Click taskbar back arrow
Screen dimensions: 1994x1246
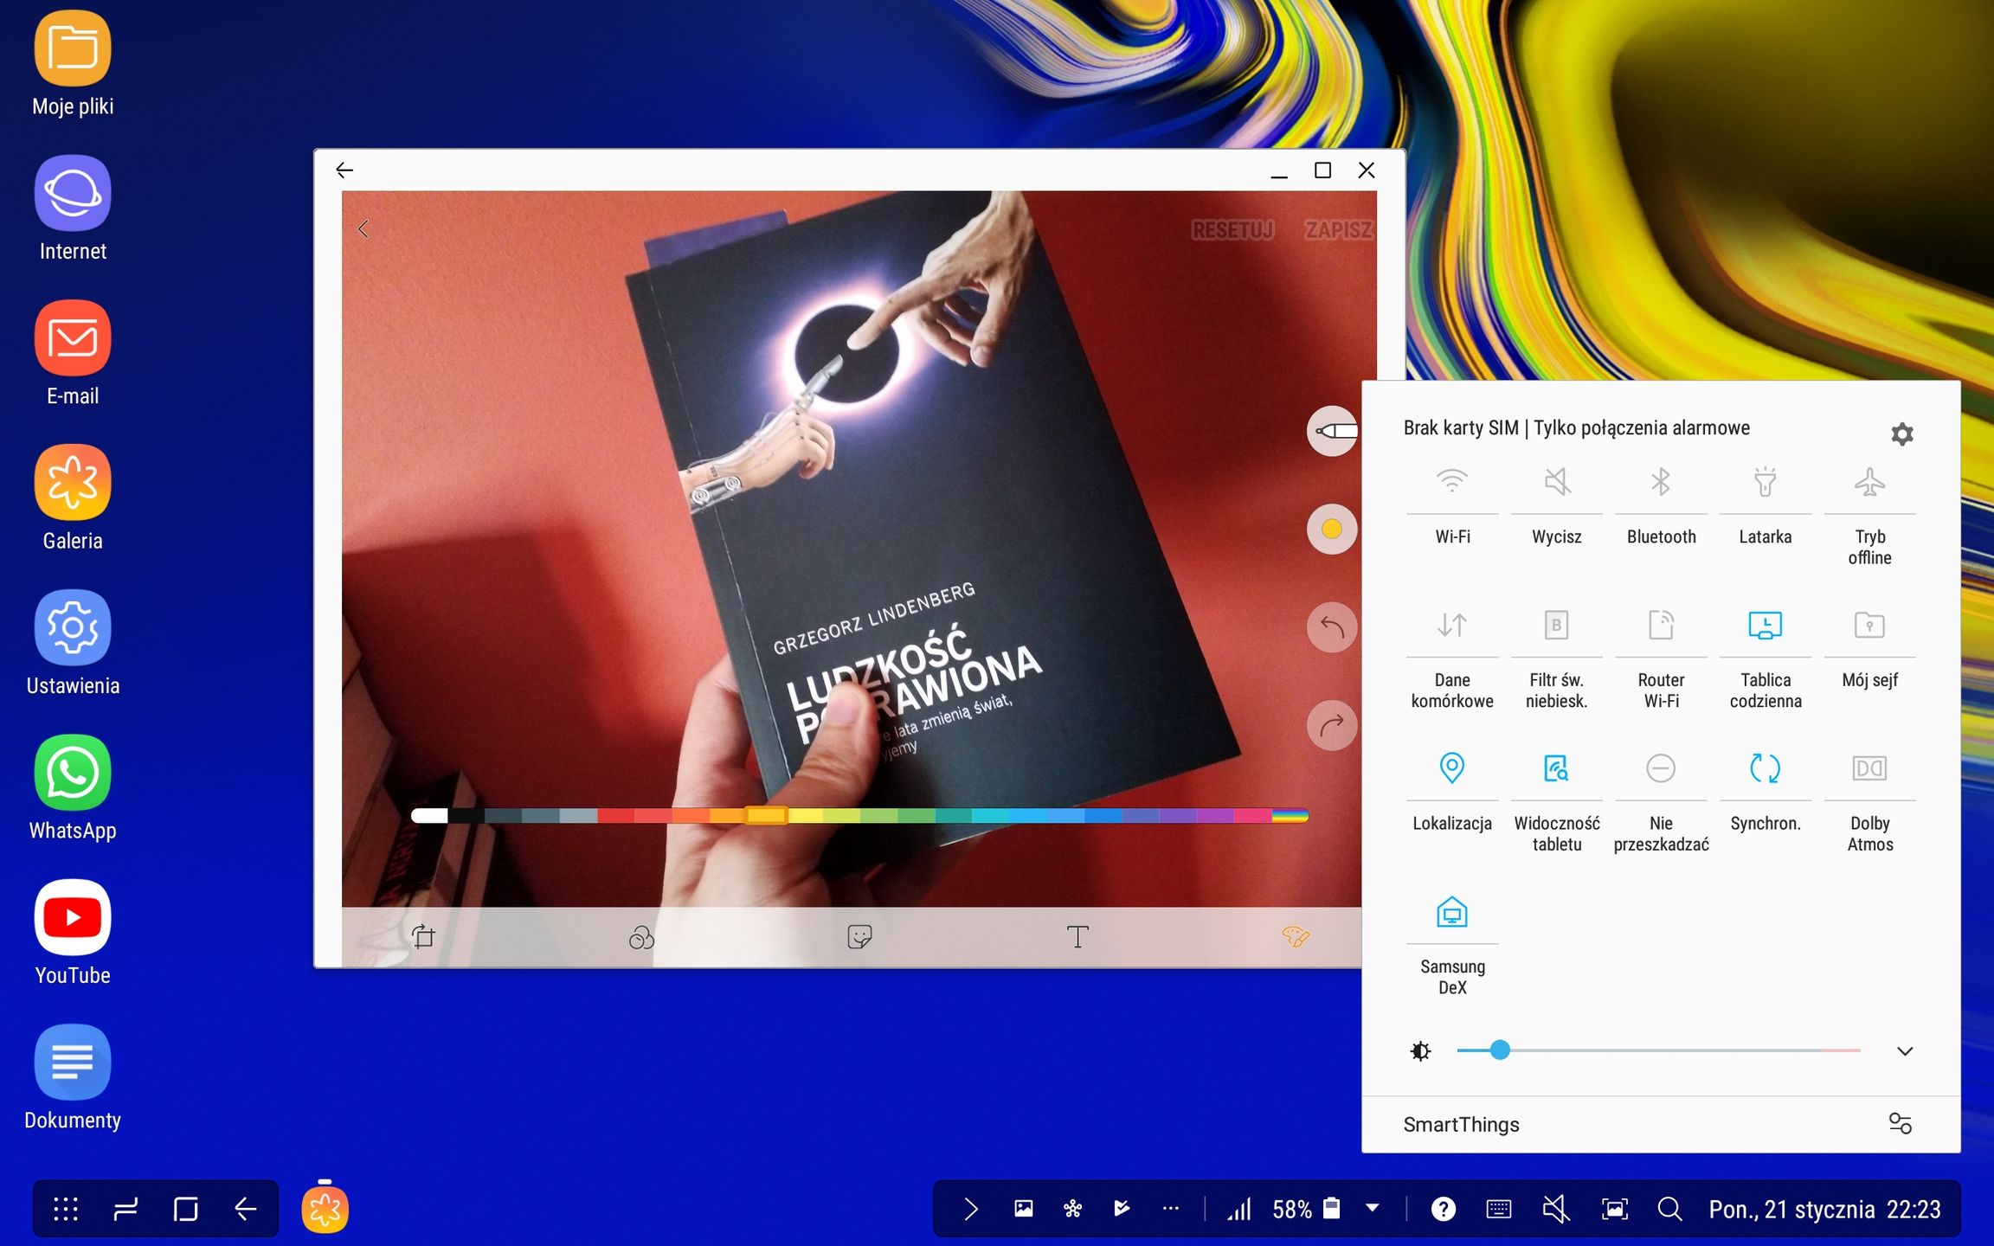[246, 1209]
